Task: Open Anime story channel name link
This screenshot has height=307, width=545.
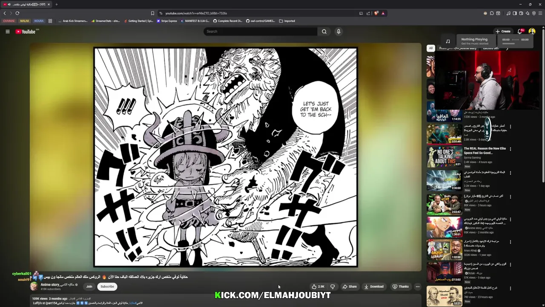Action: [57, 284]
